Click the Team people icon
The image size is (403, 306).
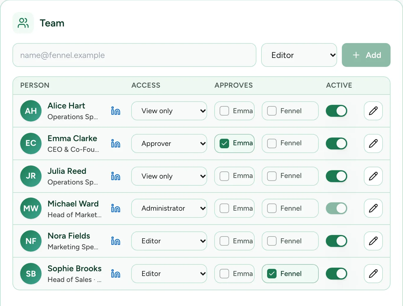[23, 23]
